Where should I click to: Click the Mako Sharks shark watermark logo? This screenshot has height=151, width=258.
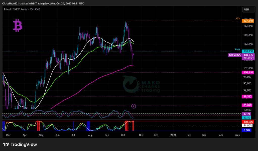coord(131,84)
